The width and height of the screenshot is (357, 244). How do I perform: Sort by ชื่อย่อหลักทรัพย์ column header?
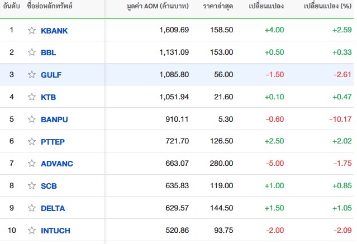tap(49, 6)
